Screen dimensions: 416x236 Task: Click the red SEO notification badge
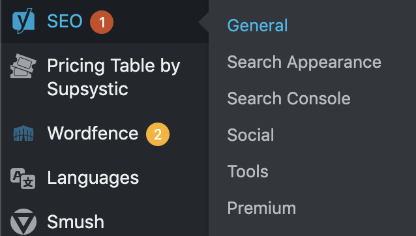[x=102, y=22]
